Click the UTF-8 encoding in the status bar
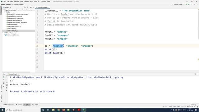The height and width of the screenshot is (112, 199). click(178, 107)
